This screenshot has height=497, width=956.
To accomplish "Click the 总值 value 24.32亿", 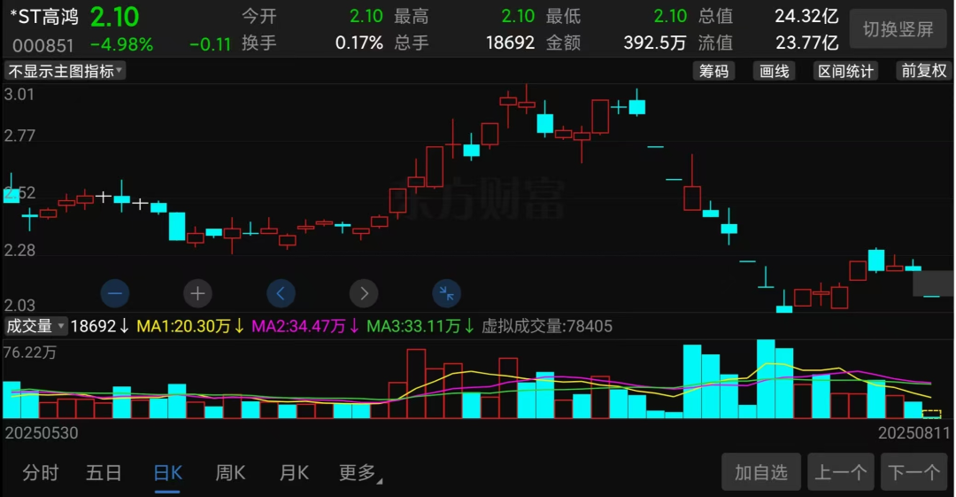I will click(806, 16).
